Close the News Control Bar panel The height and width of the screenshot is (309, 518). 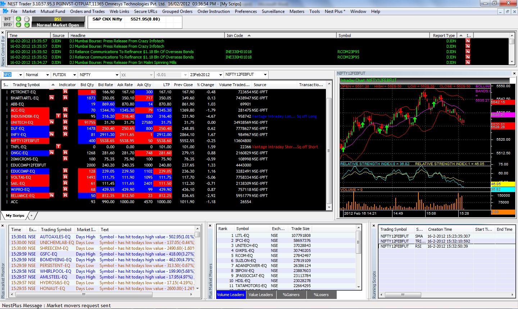pos(3,33)
